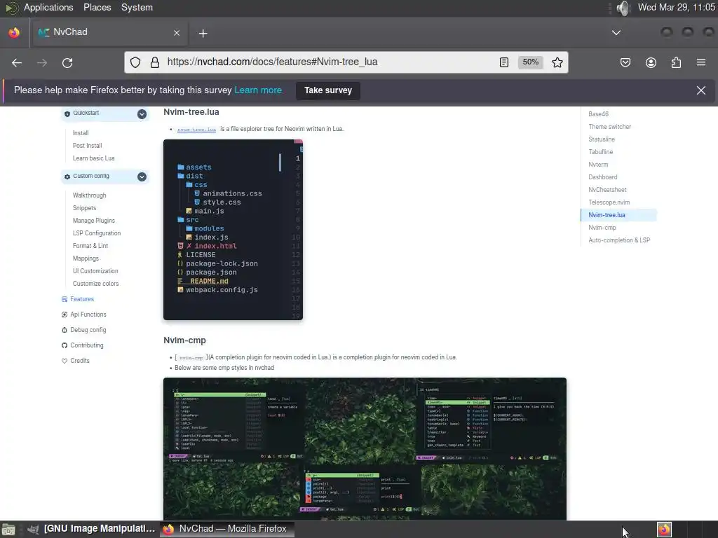
Task: Open Customize colors docs page
Action: 95,284
